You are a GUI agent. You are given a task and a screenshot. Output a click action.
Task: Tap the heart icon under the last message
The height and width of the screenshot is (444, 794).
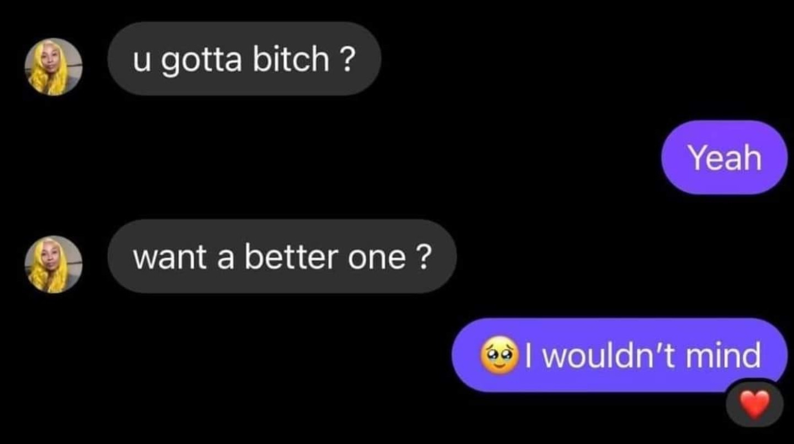754,405
